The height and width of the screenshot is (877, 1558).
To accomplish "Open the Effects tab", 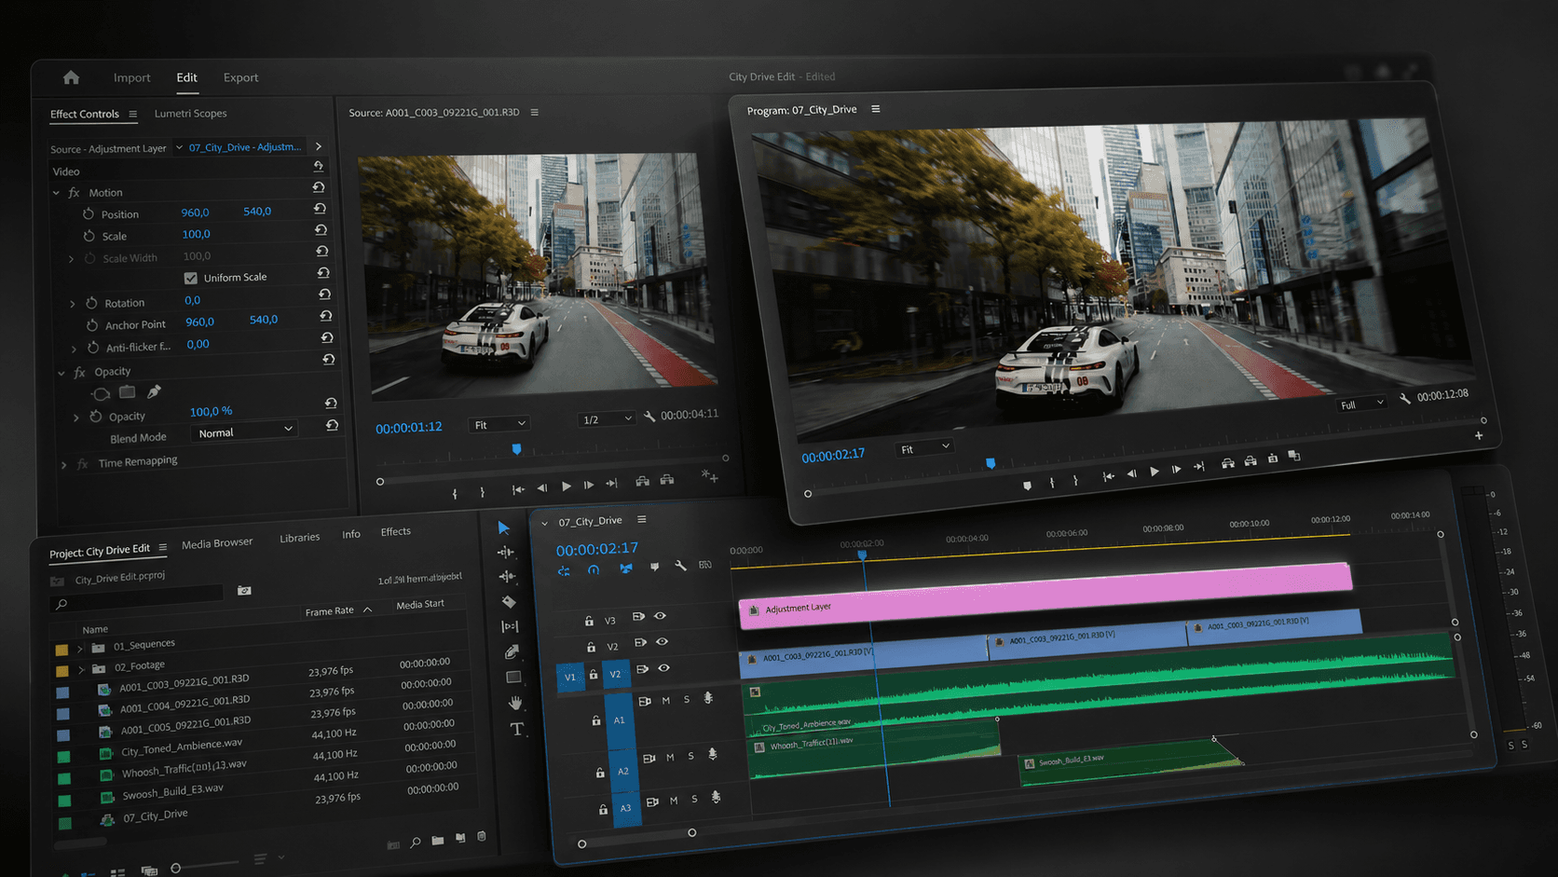I will pos(396,532).
